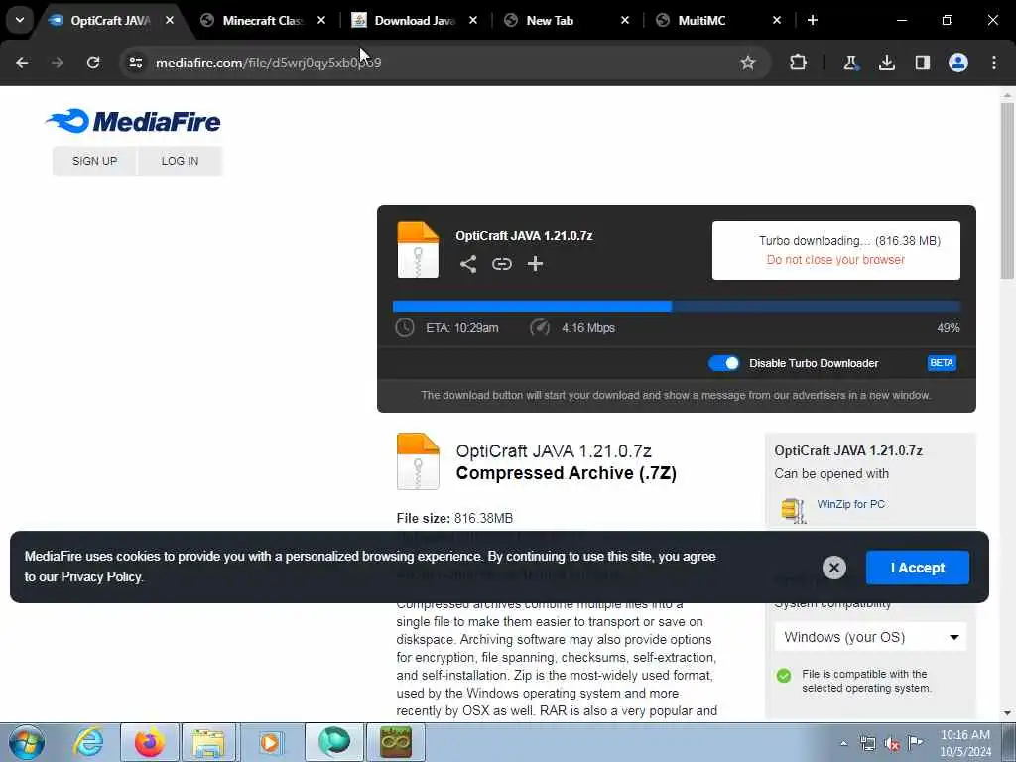Image resolution: width=1016 pixels, height=762 pixels.
Task: Close the MultiMC tab
Action: (777, 20)
